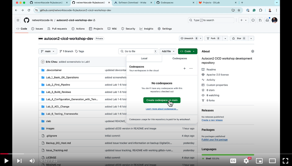The width and height of the screenshot is (292, 166).
Task: Select the Codespaces tab
Action: tap(180, 58)
